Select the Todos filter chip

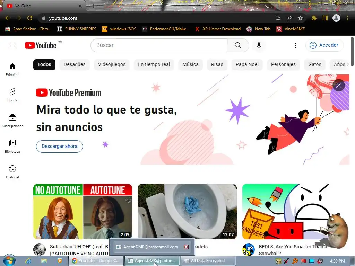coord(44,64)
